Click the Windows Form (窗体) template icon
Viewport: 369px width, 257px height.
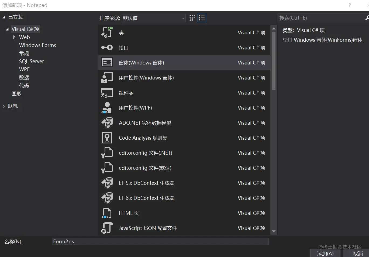point(107,63)
